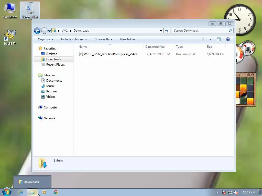Image resolution: width=262 pixels, height=196 pixels.
Task: Create a New folder
Action: 128,39
